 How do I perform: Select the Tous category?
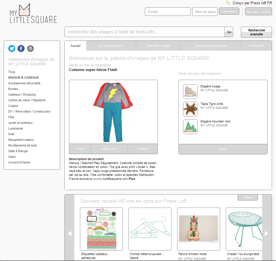click(12, 72)
